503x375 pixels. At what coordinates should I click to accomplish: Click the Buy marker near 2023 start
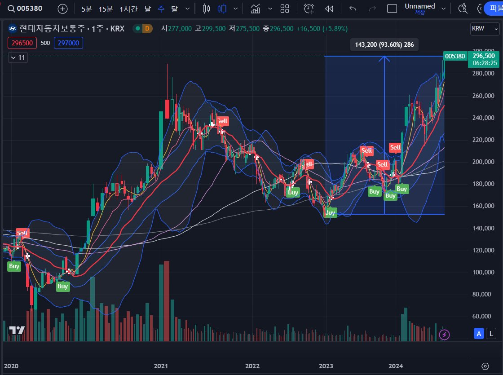pos(330,213)
